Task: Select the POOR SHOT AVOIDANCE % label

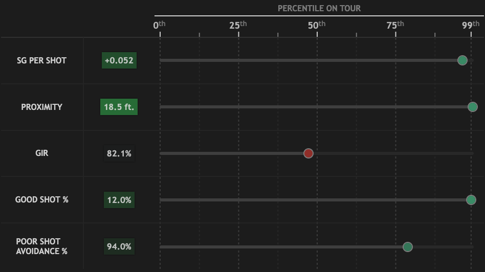Action: tap(42, 246)
